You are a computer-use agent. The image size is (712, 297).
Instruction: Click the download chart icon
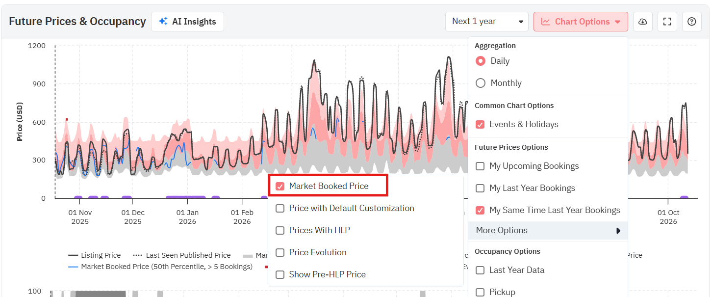(x=642, y=22)
